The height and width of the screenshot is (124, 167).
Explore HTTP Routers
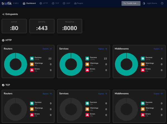pos(47,49)
